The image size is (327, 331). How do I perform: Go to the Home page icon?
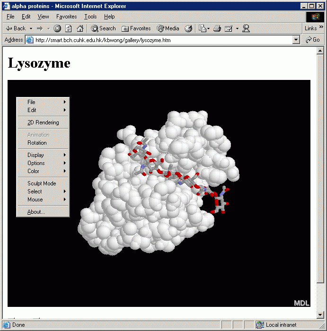(80, 28)
